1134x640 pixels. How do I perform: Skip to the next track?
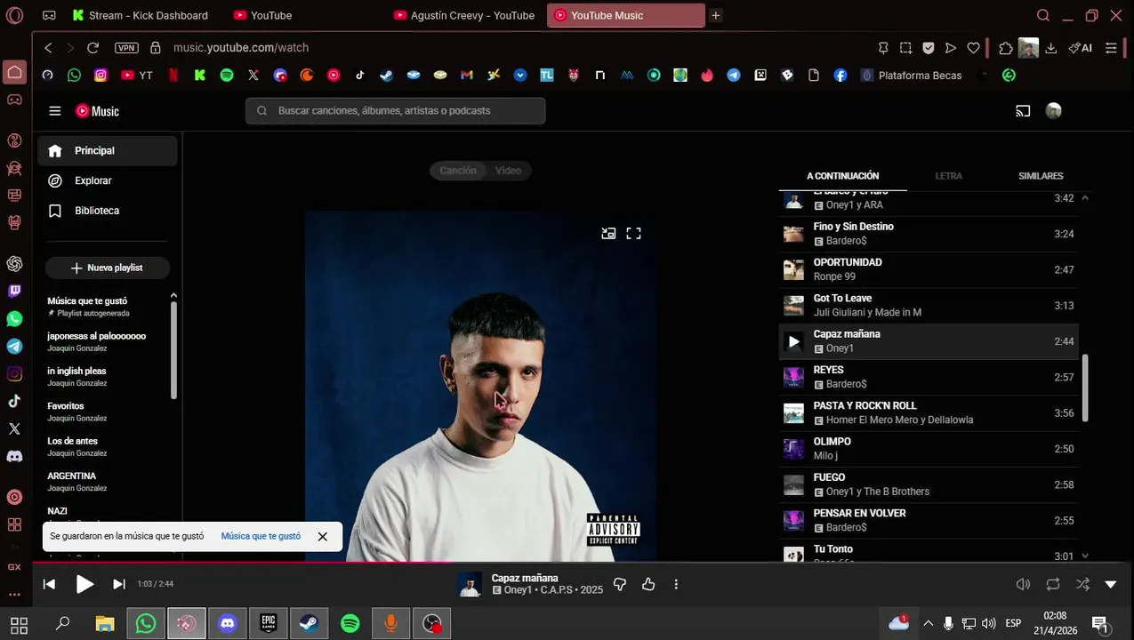pos(119,584)
